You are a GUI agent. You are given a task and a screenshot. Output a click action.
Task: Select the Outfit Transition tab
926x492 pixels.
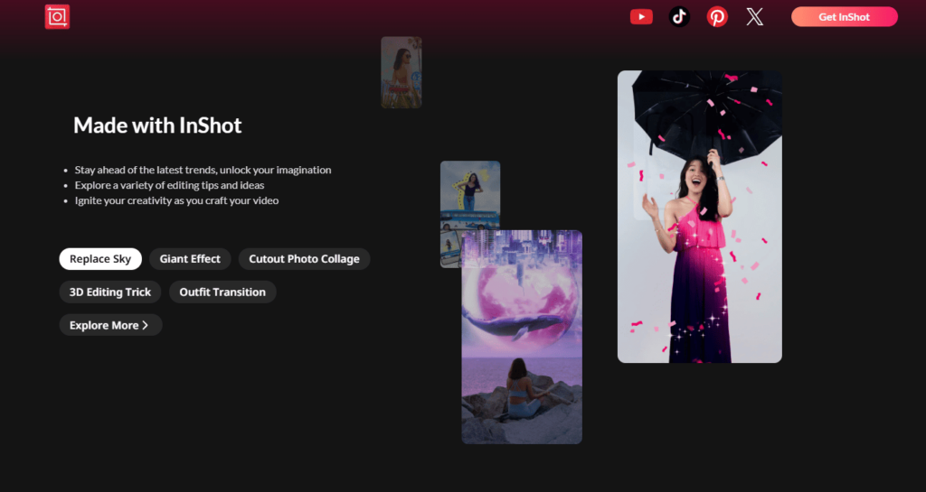coord(222,292)
